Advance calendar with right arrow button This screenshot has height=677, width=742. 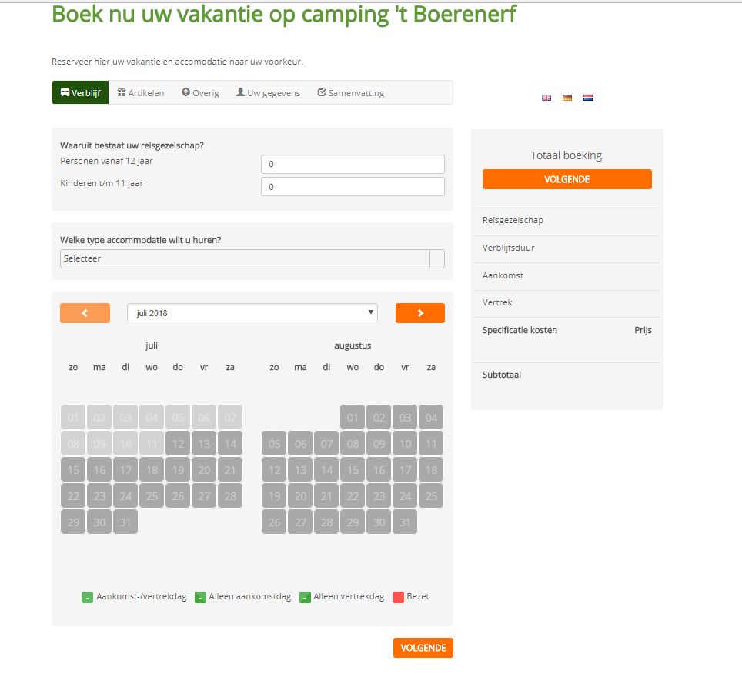[420, 313]
